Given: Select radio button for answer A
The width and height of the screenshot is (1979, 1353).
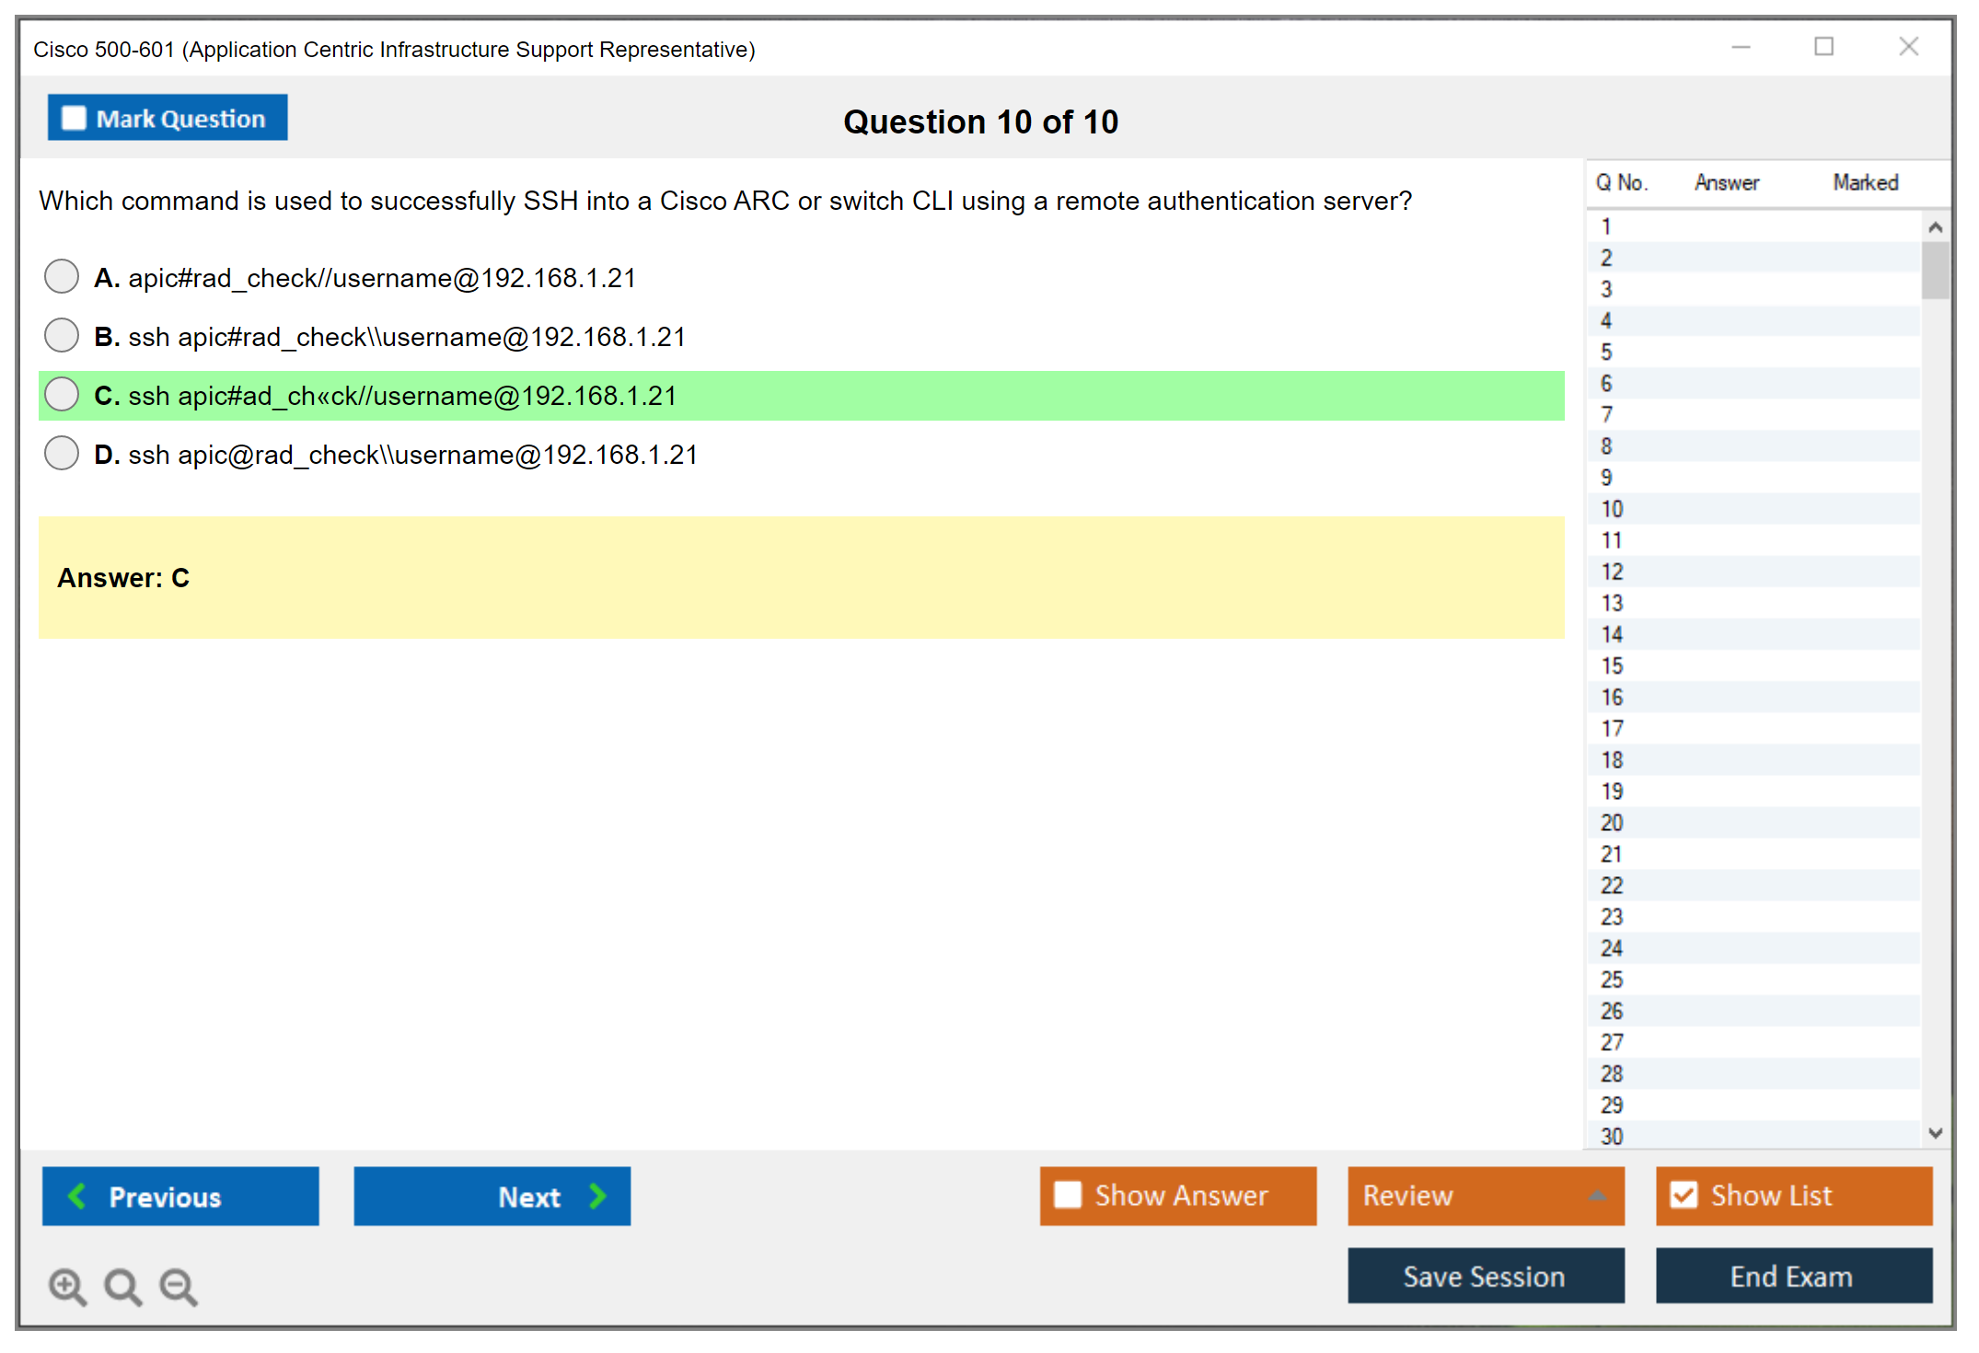Looking at the screenshot, I should coord(62,276).
